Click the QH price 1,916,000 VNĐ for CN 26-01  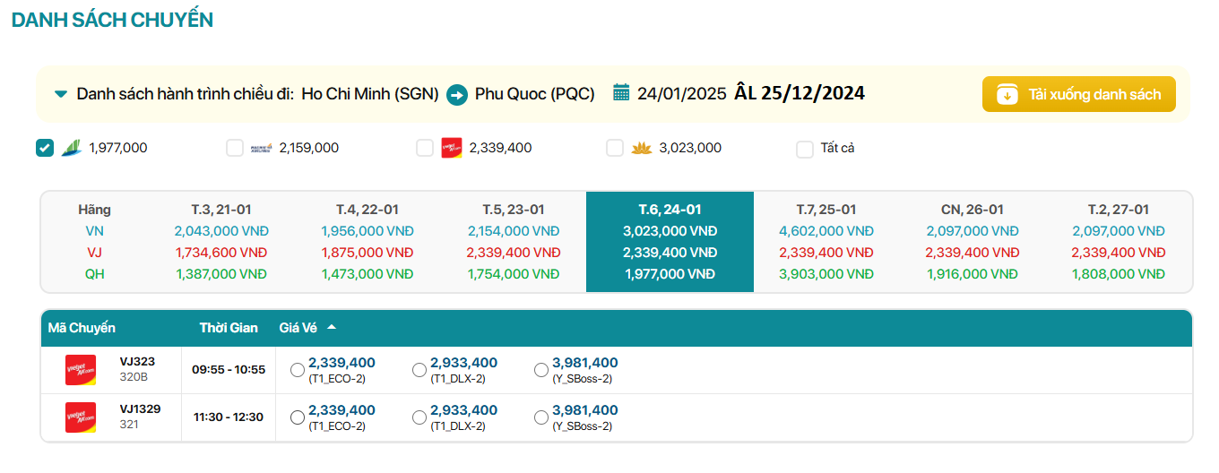[972, 274]
